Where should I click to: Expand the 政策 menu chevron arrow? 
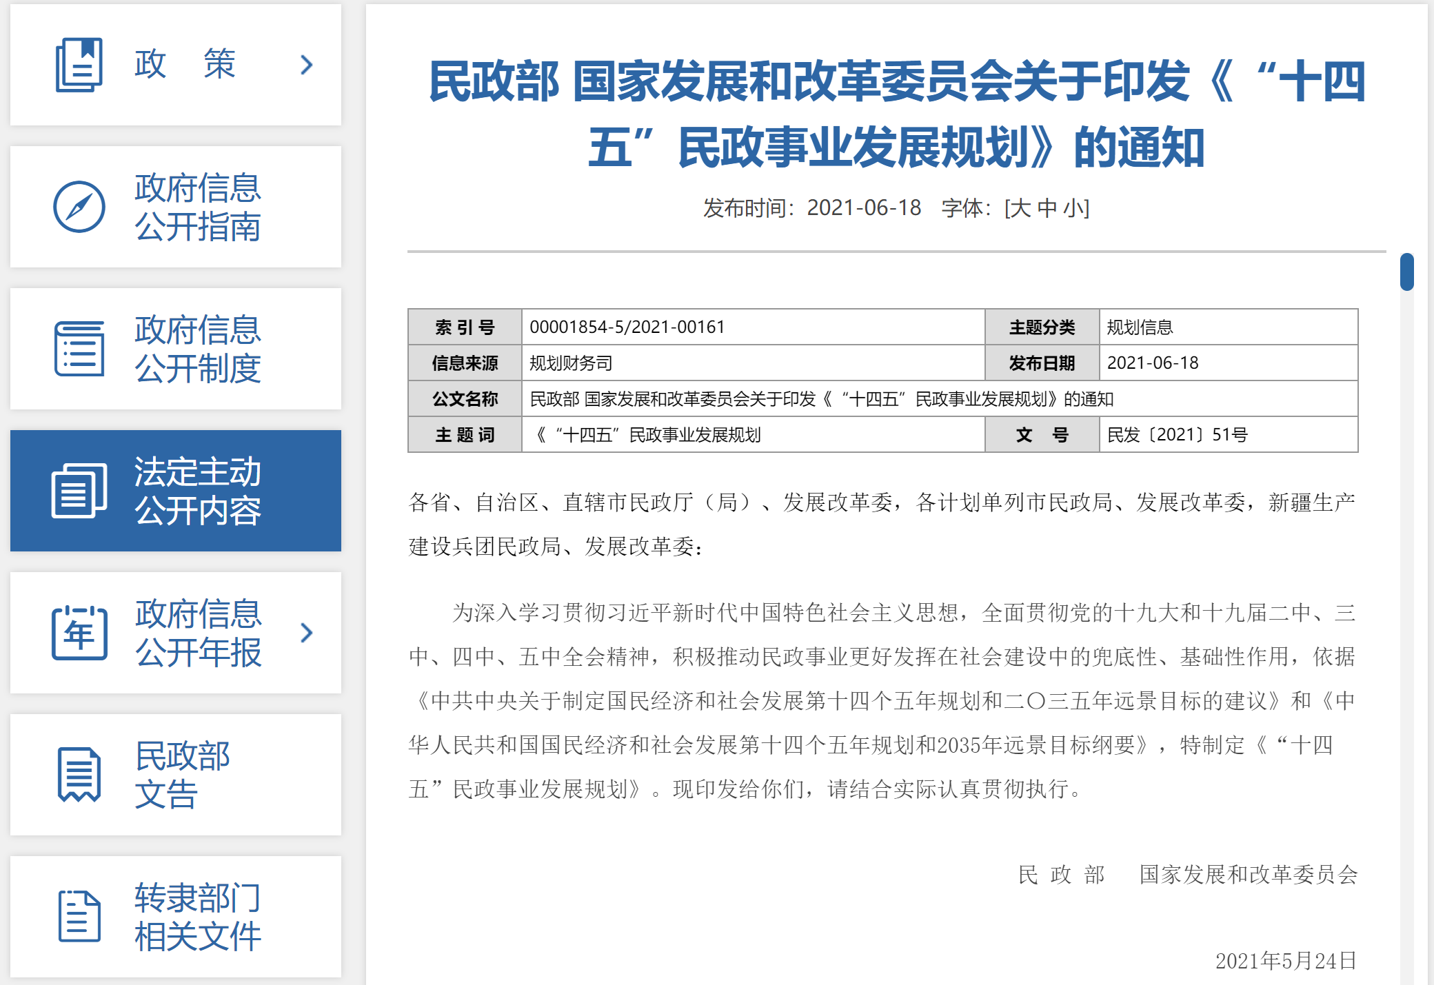(307, 65)
